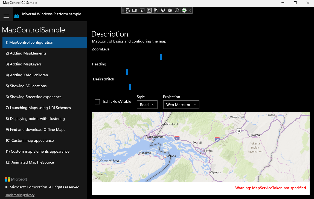The height and width of the screenshot is (199, 314).
Task: Choose 12) Animated MapTileSource
Action: 45,162
